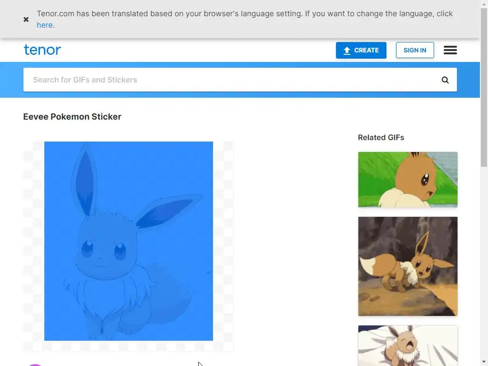Image resolution: width=488 pixels, height=366 pixels.
Task: Follow the 'here' language change link
Action: 44,25
